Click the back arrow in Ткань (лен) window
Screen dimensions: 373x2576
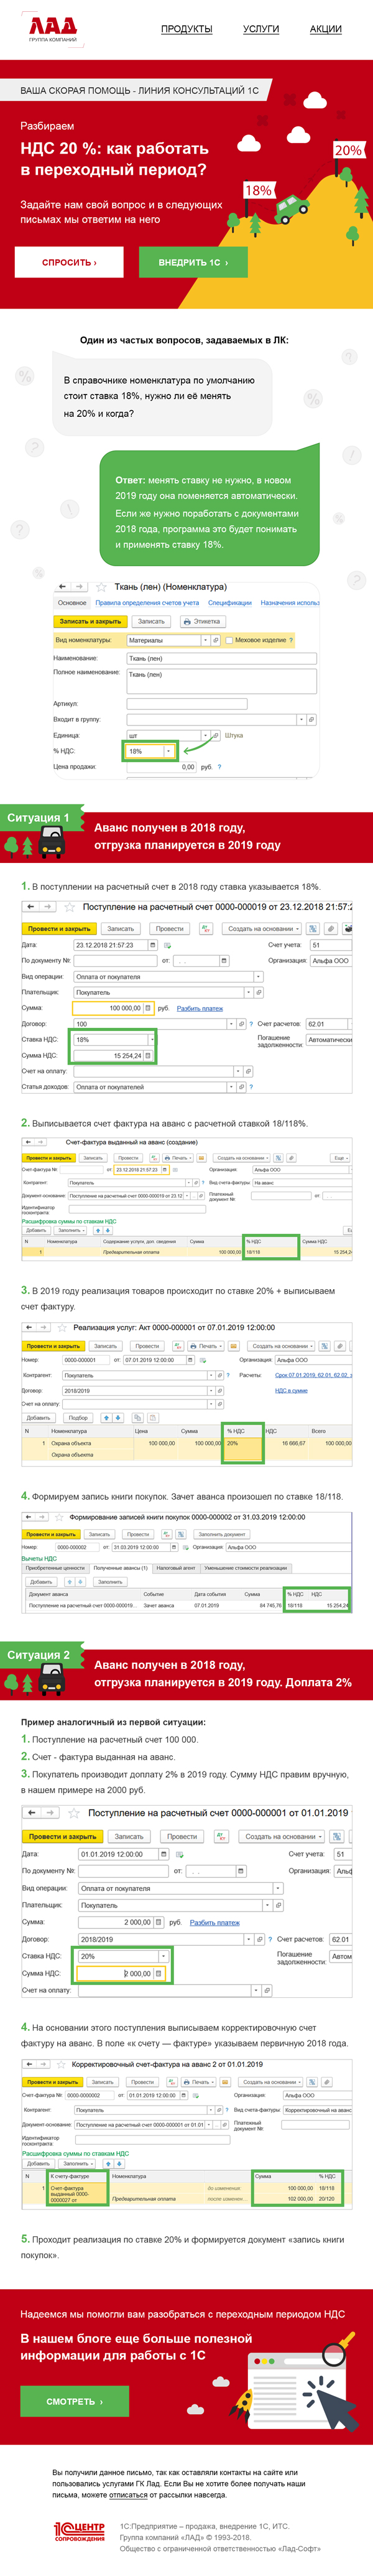coord(62,586)
